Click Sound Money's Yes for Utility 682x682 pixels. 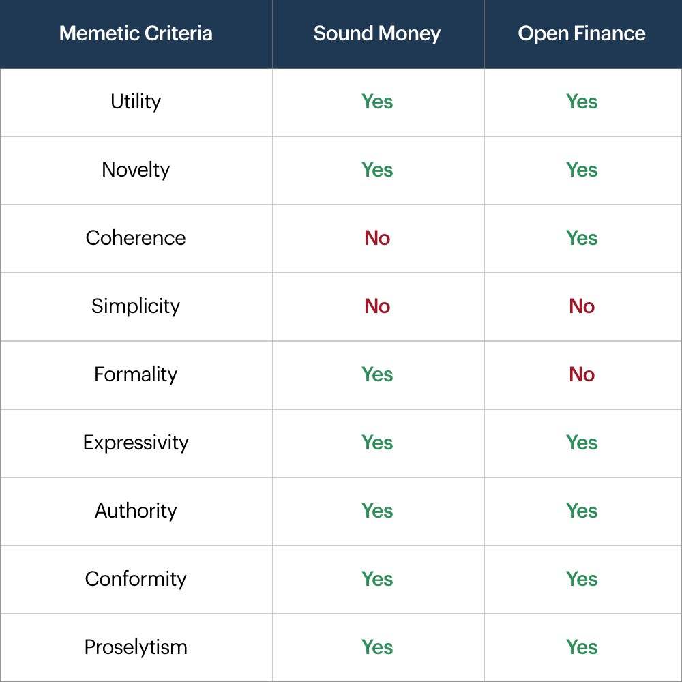[377, 102]
